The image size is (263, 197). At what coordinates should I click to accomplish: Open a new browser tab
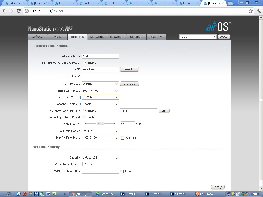point(230,3)
